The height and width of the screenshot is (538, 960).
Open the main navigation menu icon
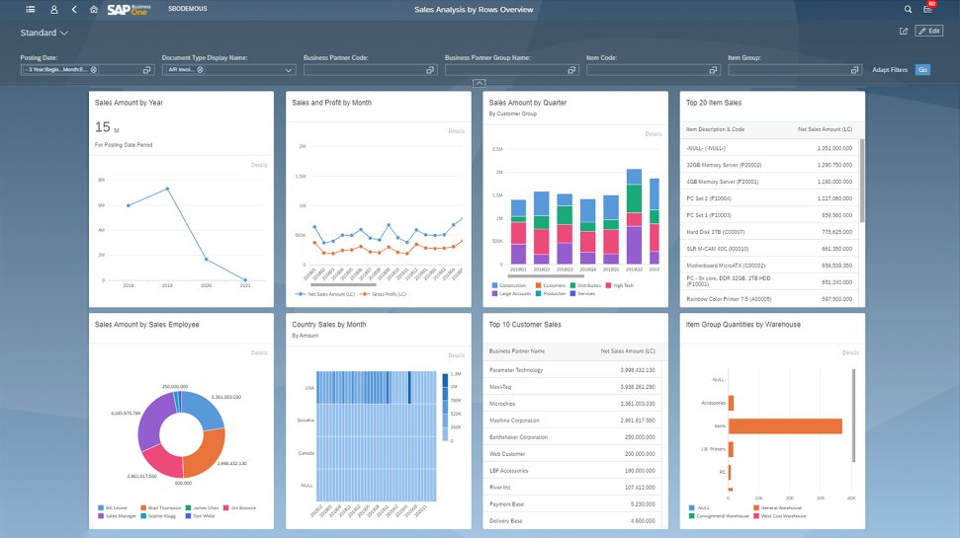point(31,9)
